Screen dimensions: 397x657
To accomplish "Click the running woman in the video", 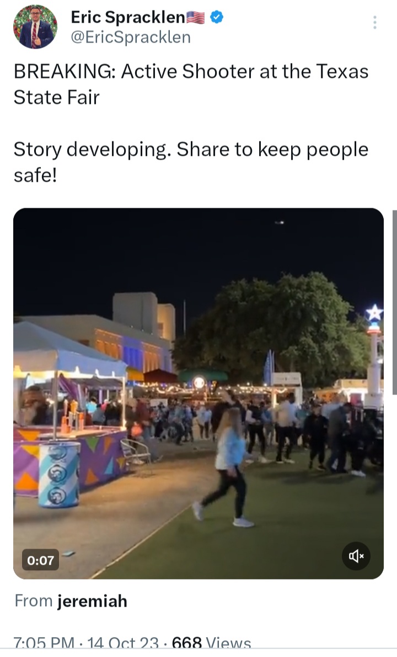I will click(226, 466).
